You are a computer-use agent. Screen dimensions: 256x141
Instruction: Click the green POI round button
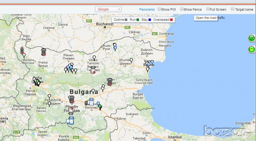pyautogui.click(x=252, y=39)
